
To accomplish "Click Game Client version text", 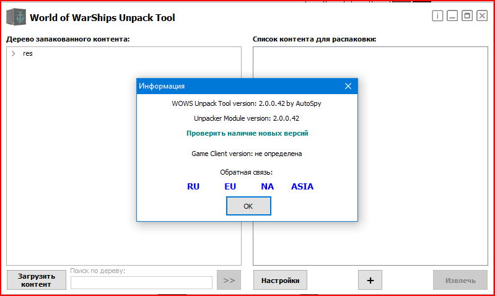I will coord(247,154).
